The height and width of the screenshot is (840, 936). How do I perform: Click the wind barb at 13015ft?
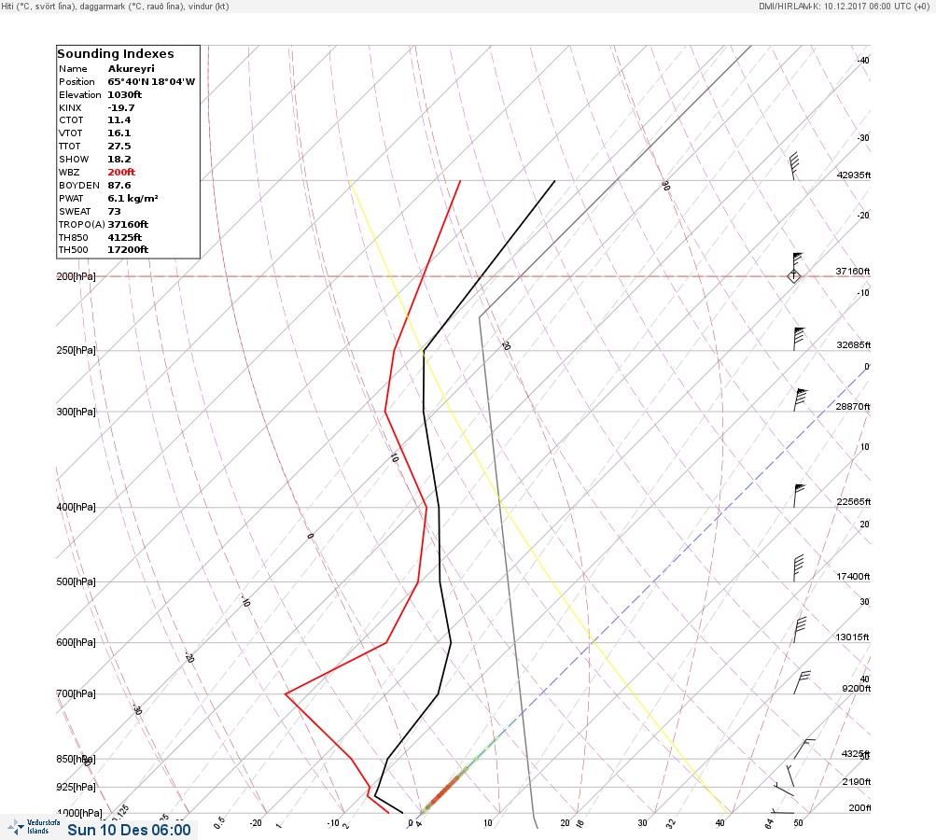pyautogui.click(x=800, y=629)
